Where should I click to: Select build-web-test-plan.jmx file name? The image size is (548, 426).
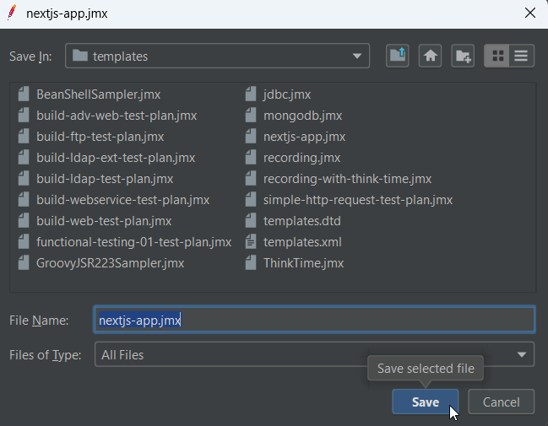tap(104, 221)
